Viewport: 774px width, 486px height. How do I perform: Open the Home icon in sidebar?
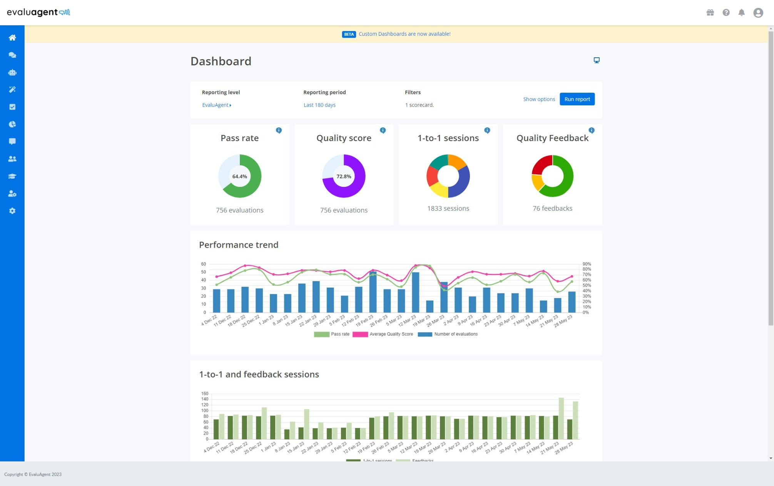tap(12, 38)
